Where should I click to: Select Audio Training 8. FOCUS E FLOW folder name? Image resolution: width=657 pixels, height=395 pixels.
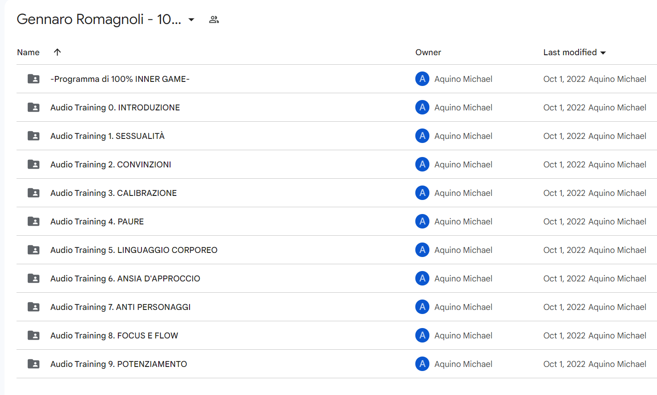click(x=114, y=336)
